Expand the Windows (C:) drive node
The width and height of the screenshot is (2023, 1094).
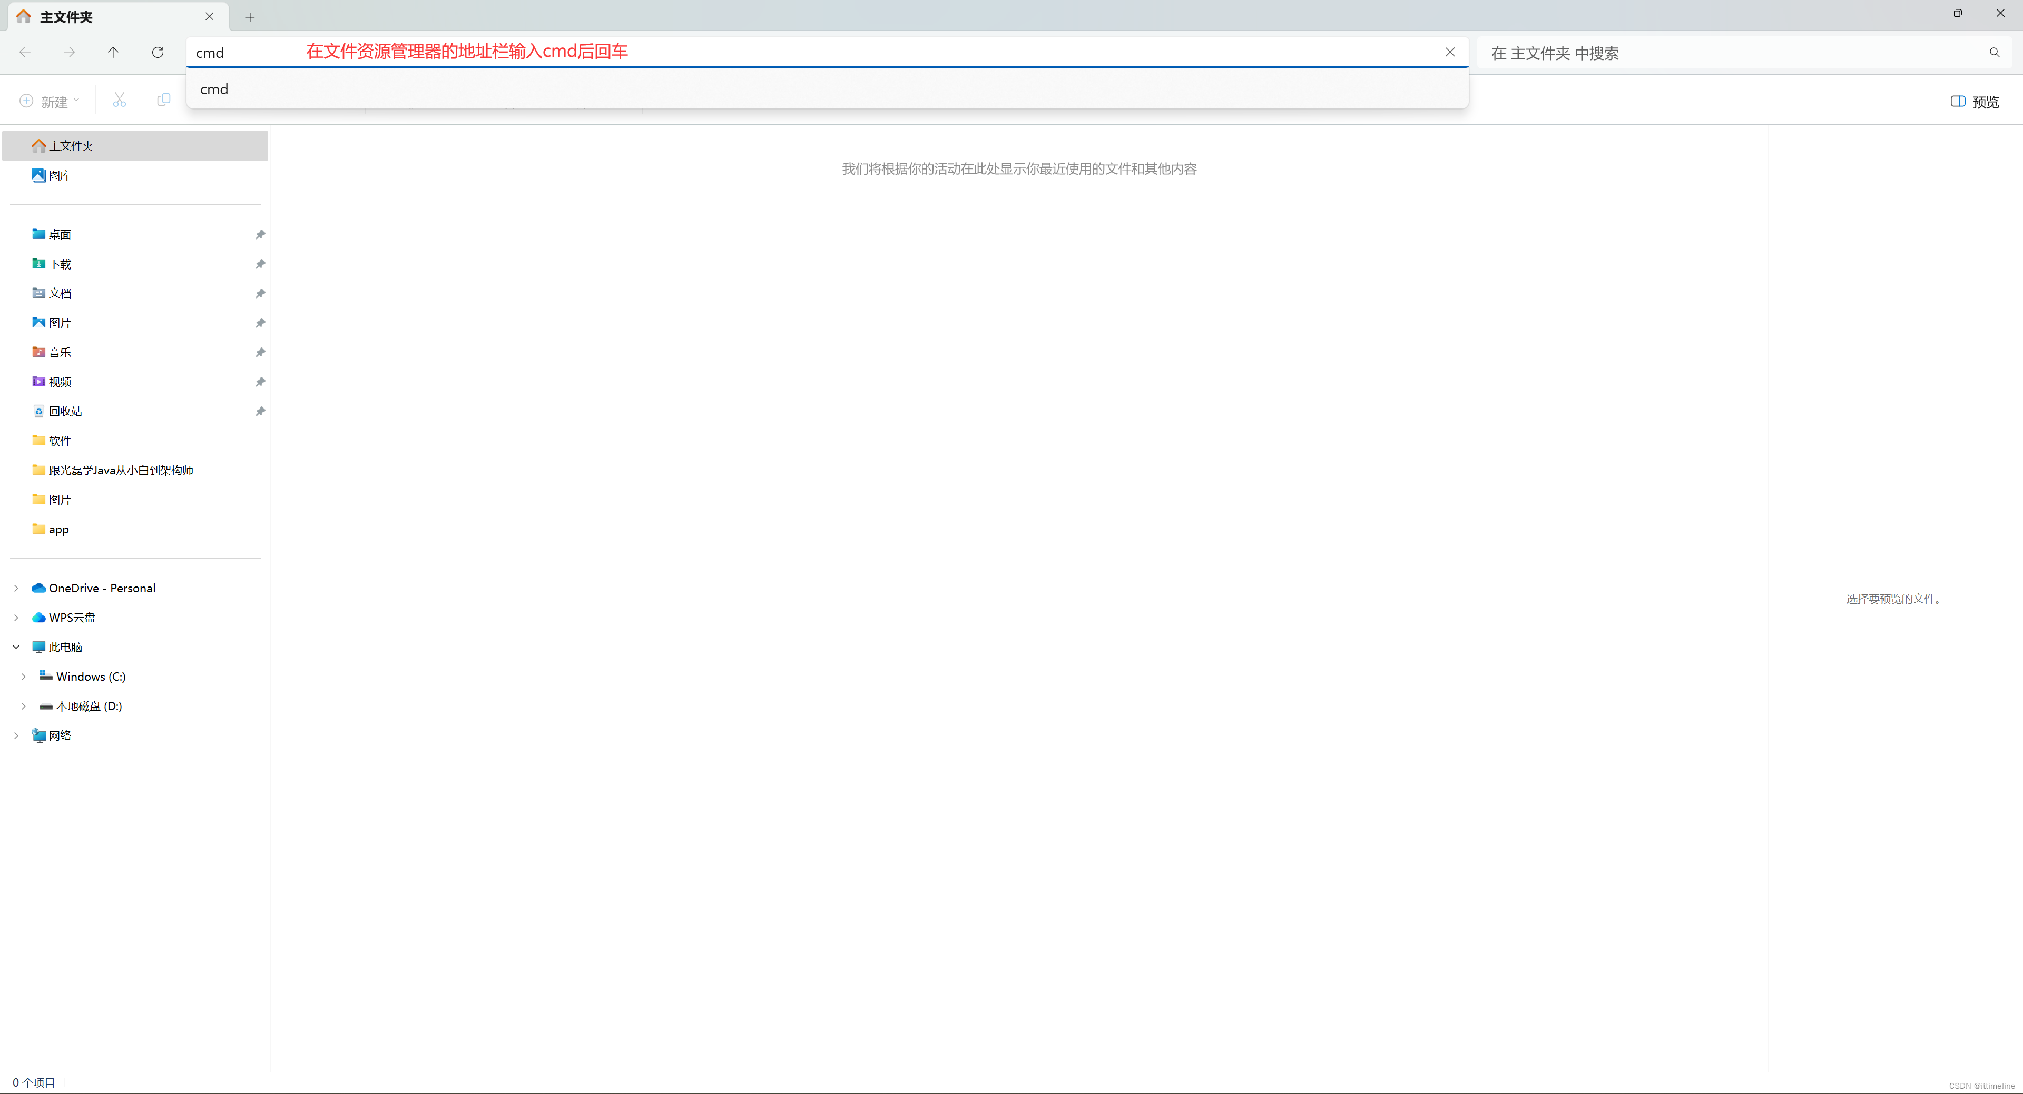tap(24, 677)
